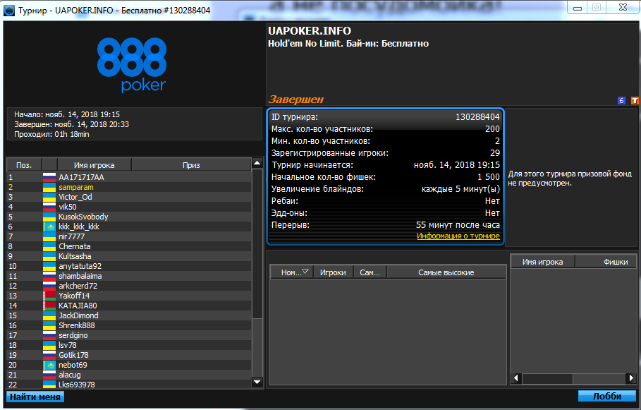The height and width of the screenshot is (410, 641).
Task: Click the chips panel horizontal scrollbar thumb
Action: pyautogui.click(x=547, y=378)
